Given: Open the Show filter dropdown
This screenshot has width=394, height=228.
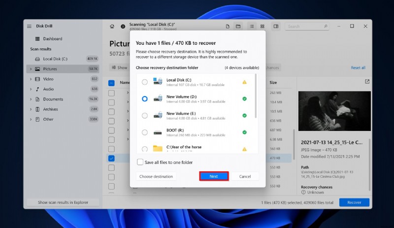Looking at the screenshot, I should (120, 67).
